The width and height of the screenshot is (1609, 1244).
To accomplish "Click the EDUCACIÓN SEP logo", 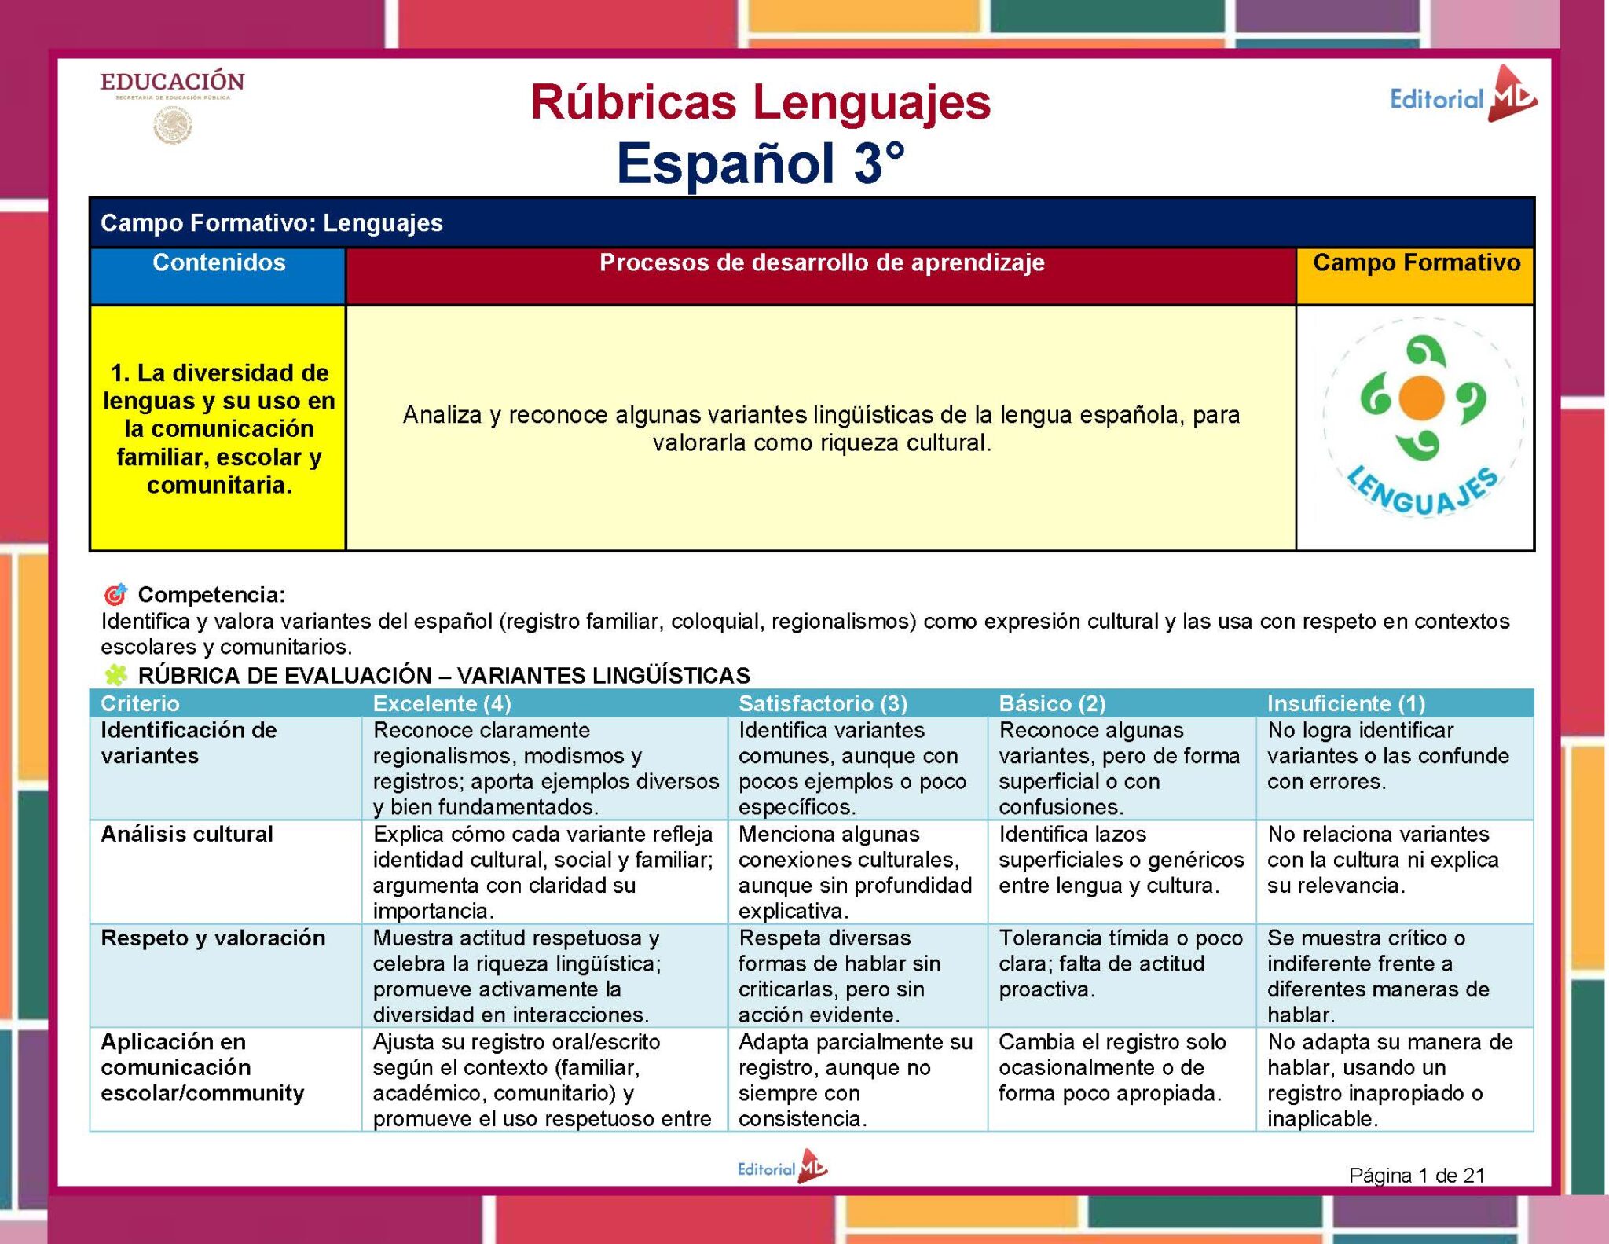I will pos(172,107).
